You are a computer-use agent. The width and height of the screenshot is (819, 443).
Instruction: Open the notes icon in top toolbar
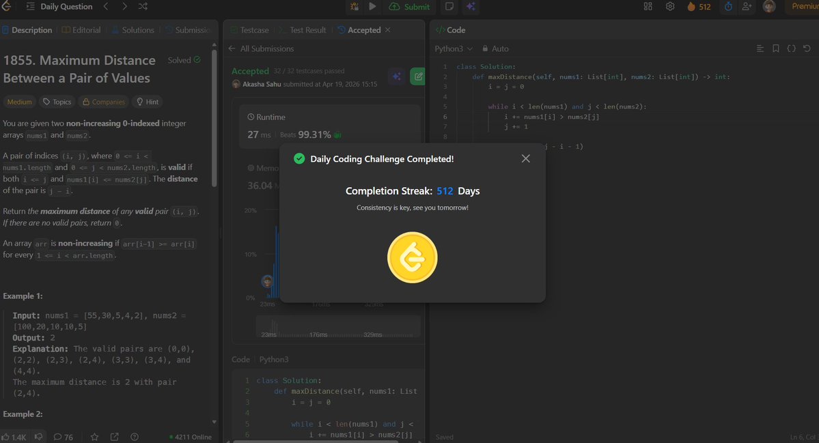[x=449, y=6]
